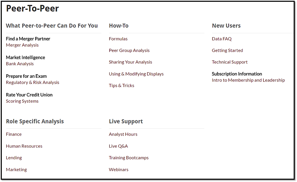Open the Tips & Tricks link
Image resolution: width=297 pixels, height=182 pixels.
click(x=121, y=86)
